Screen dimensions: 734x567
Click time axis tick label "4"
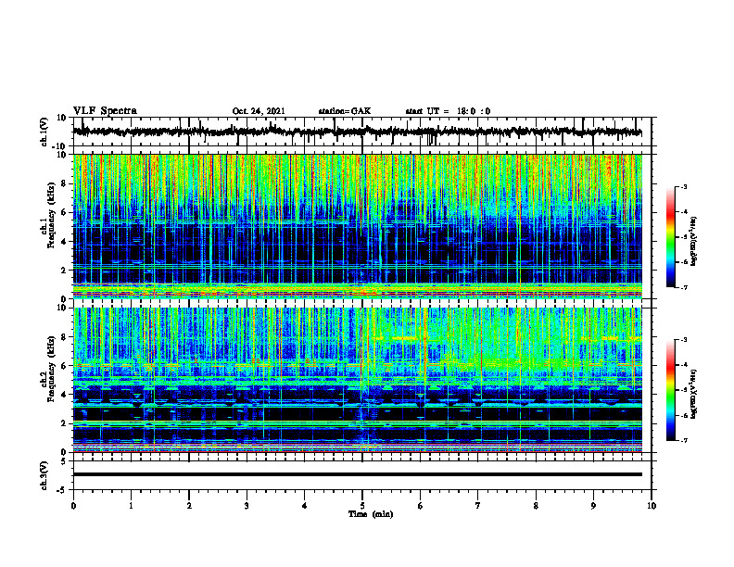305,506
